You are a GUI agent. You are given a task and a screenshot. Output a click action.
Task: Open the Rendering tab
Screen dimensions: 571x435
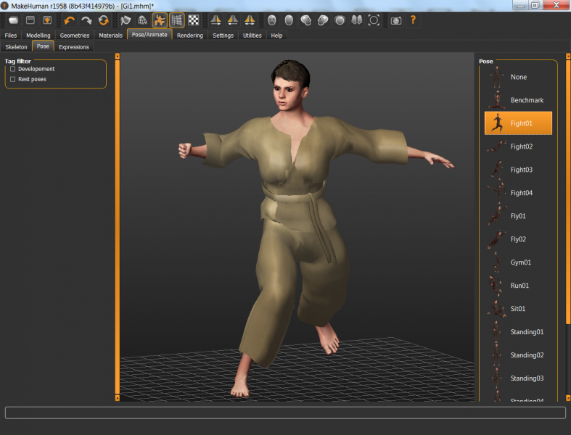[190, 36]
